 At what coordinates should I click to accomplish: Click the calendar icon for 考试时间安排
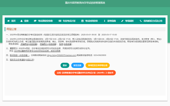tap(83, 21)
